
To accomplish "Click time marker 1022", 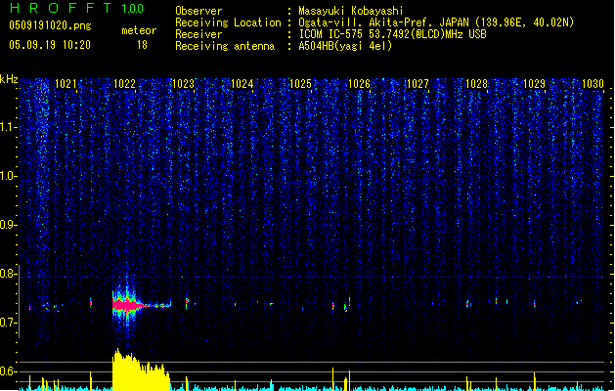I will 124,84.
